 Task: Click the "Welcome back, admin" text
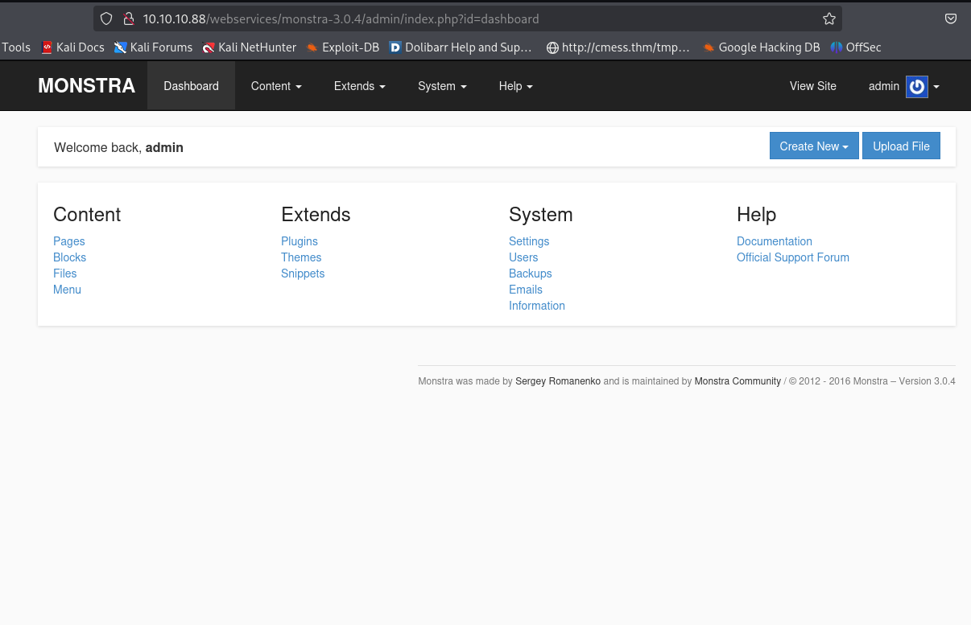pyautogui.click(x=118, y=147)
